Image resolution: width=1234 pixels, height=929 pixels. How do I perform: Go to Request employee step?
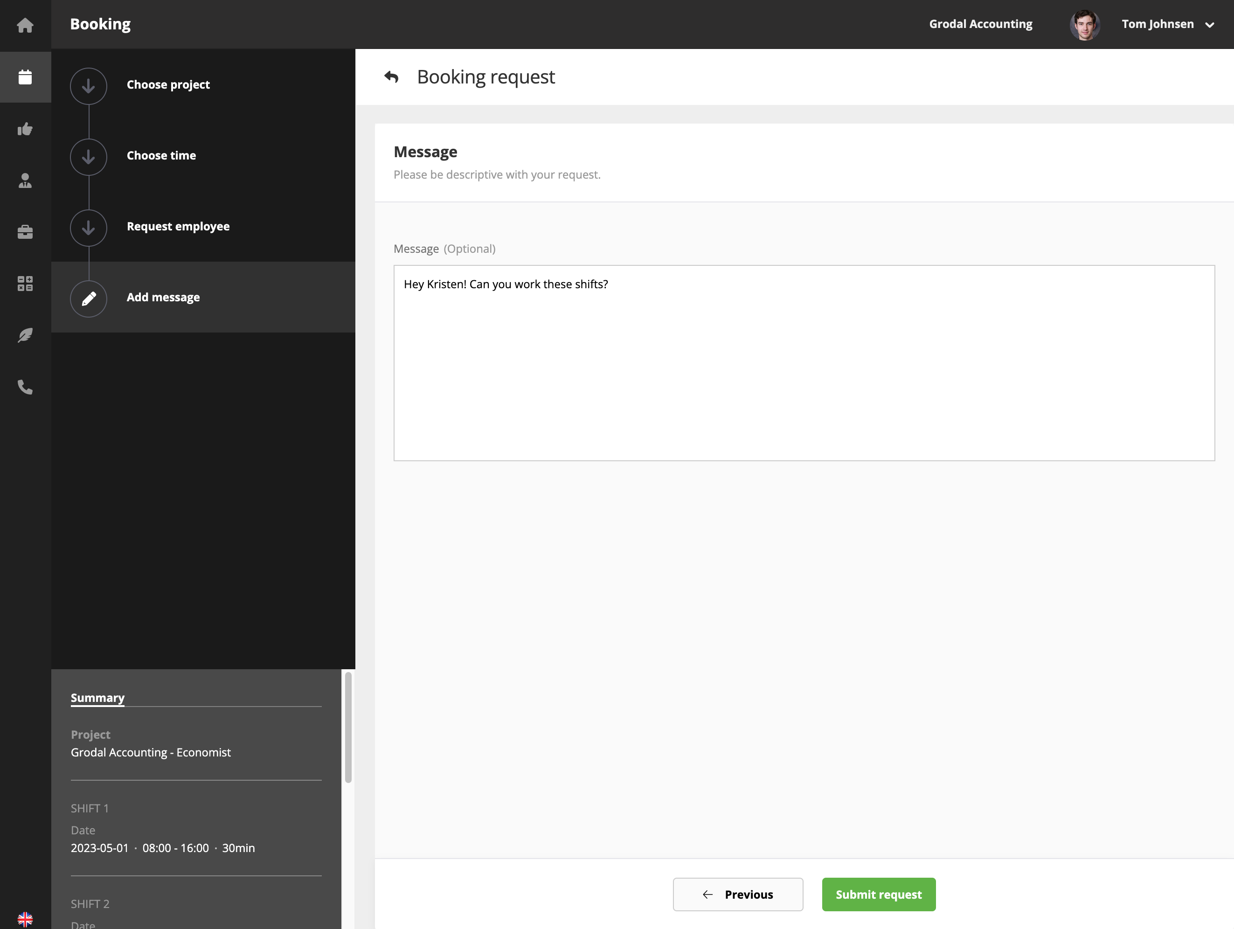click(x=178, y=227)
